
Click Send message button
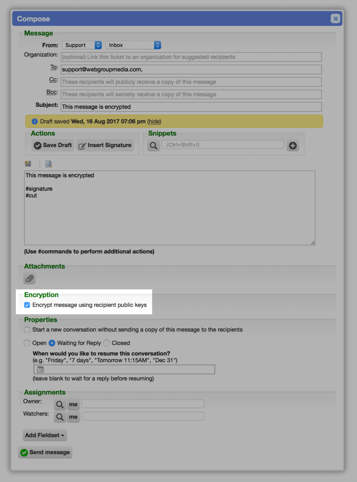click(45, 452)
